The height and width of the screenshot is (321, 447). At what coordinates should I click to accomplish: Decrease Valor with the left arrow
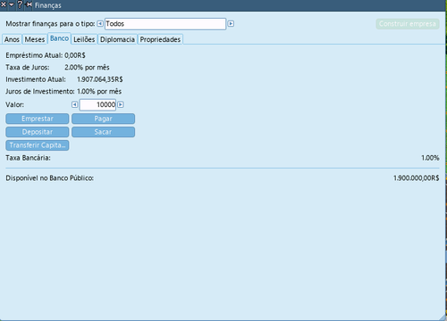coord(74,104)
